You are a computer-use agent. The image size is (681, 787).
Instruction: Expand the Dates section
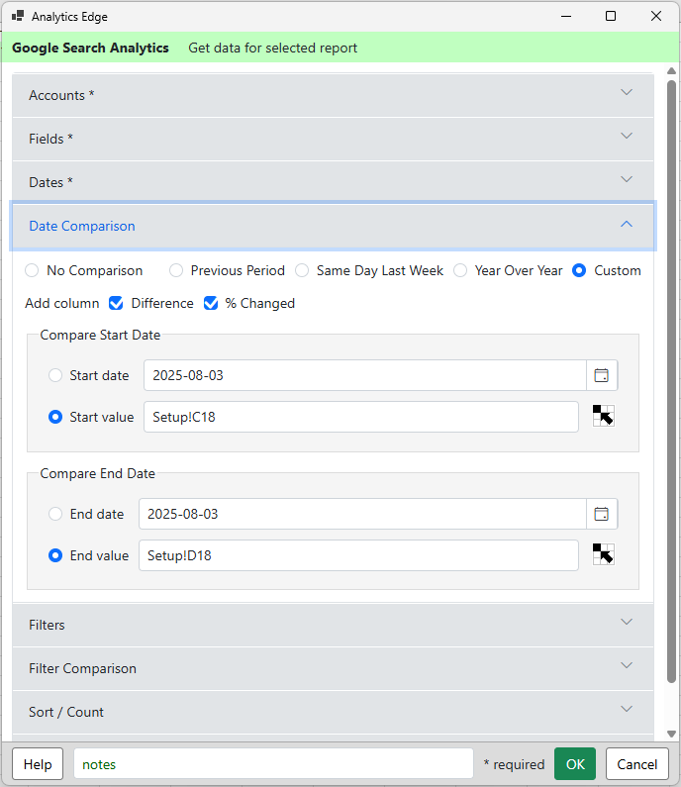pos(334,182)
